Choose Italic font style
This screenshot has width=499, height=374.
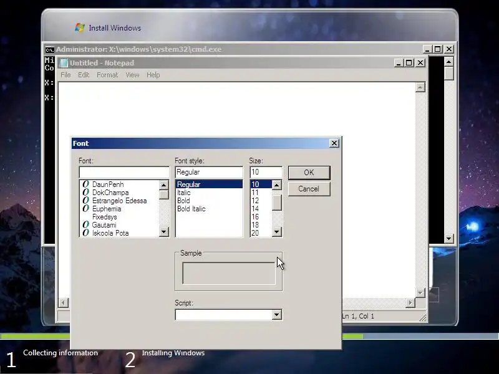pyautogui.click(x=209, y=193)
